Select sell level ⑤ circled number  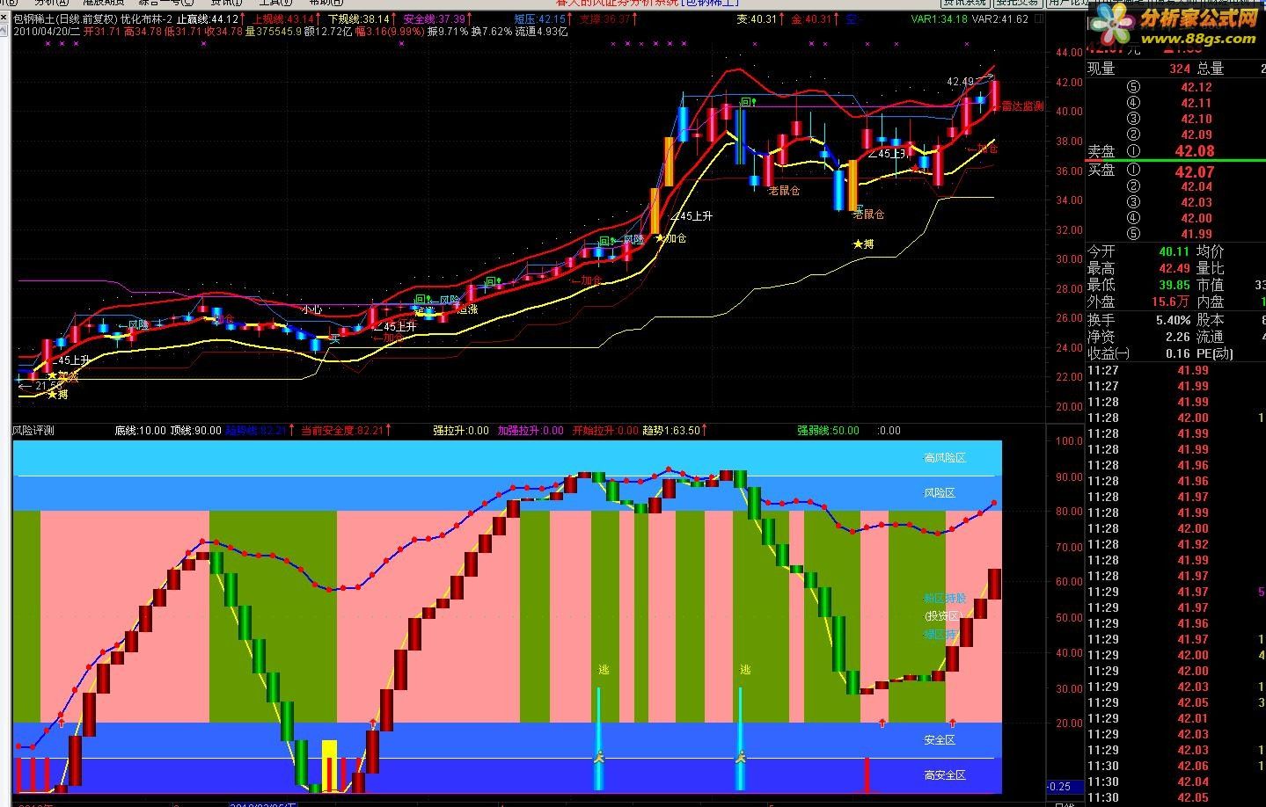(1133, 87)
